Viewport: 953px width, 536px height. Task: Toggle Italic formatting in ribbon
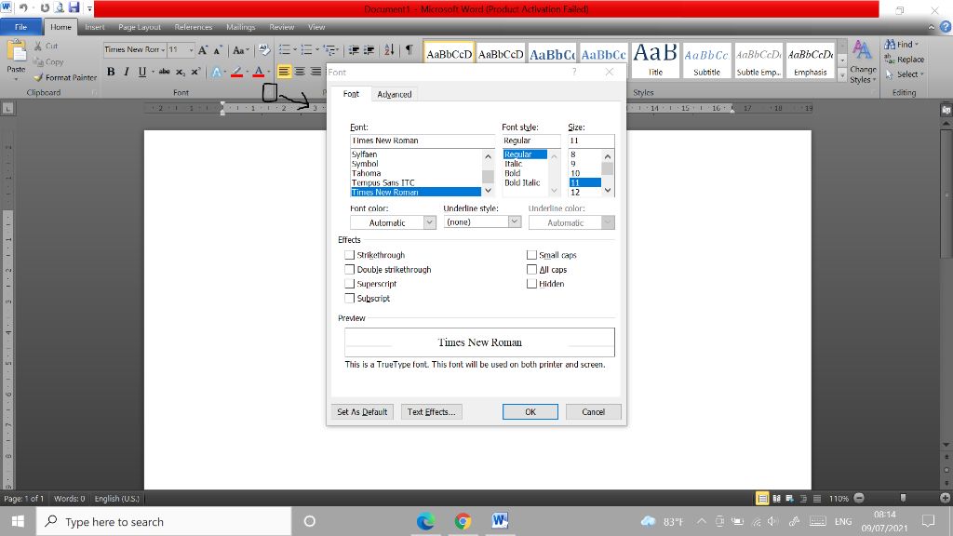(x=127, y=72)
